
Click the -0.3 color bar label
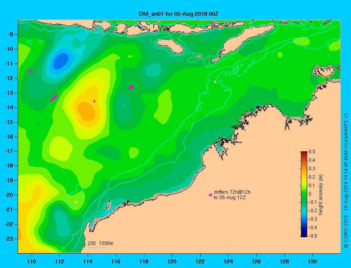point(313,219)
